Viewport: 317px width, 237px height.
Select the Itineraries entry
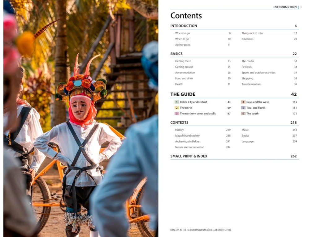pyautogui.click(x=247, y=39)
